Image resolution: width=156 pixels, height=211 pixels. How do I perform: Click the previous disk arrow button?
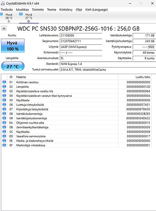4,28
